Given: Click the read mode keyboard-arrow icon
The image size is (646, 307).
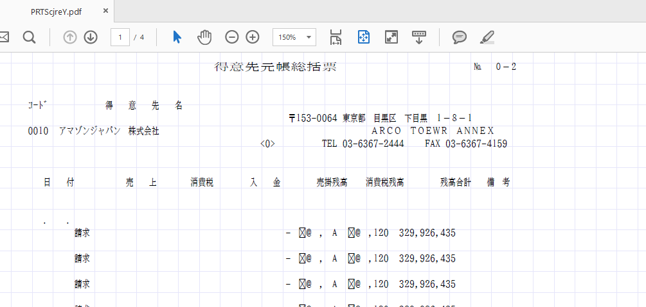Looking at the screenshot, I should coord(418,37).
